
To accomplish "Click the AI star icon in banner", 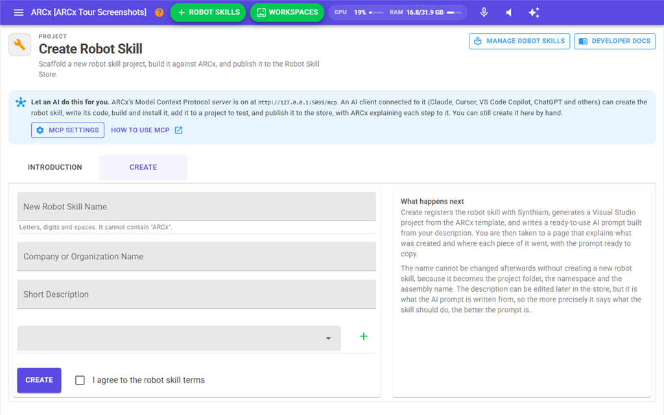I will [x=20, y=102].
